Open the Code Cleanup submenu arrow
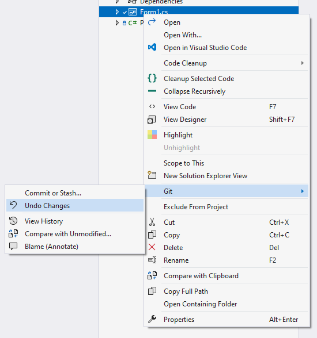The height and width of the screenshot is (338, 317). (303, 63)
